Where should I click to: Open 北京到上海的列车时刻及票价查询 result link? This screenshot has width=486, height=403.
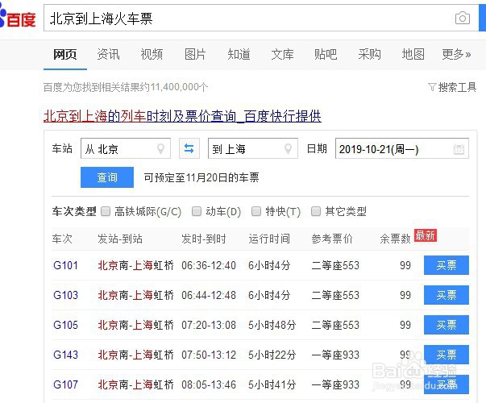coord(182,117)
